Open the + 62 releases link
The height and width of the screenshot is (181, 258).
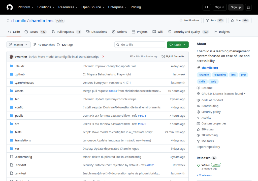pyautogui.click(x=204, y=175)
